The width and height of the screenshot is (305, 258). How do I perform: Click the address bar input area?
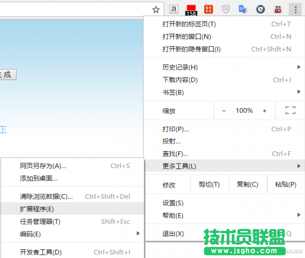click(x=75, y=9)
